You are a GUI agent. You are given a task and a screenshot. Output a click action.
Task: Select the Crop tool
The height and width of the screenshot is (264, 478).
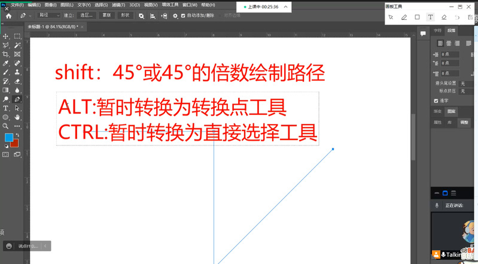pos(6,54)
